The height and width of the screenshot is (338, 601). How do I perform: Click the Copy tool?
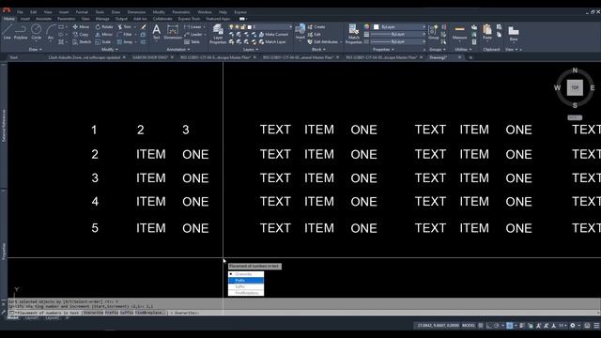pos(81,35)
